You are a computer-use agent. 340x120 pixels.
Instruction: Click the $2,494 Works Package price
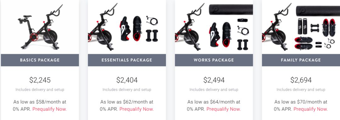click(214, 80)
